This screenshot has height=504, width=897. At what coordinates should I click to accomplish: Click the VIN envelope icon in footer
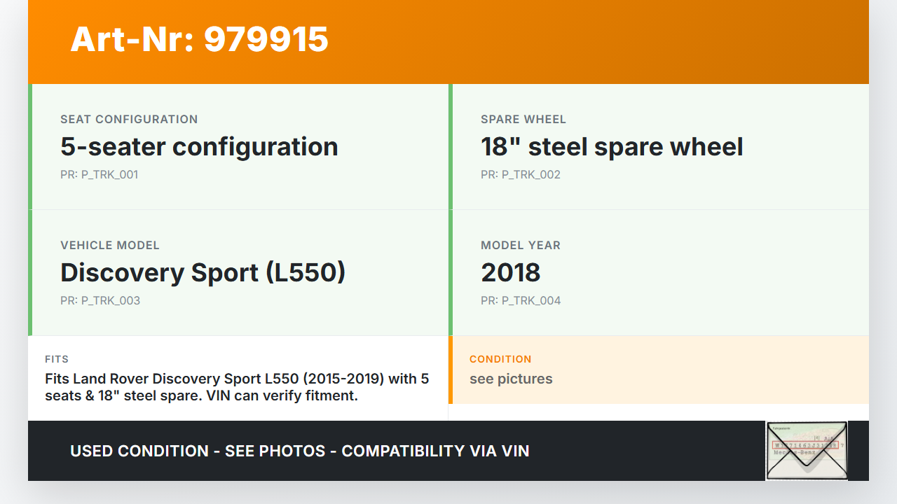point(807,451)
